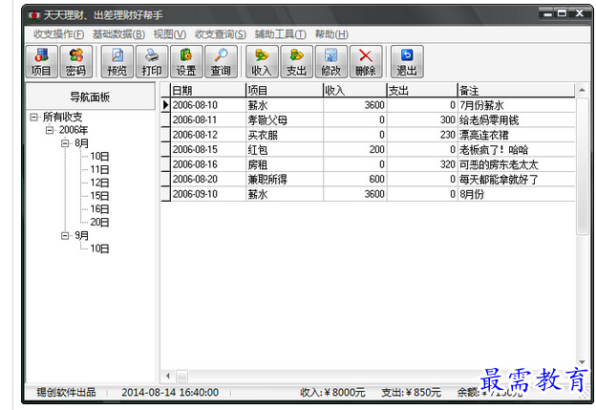Select 11日 under 8月
This screenshot has width=596, height=410.
[99, 169]
